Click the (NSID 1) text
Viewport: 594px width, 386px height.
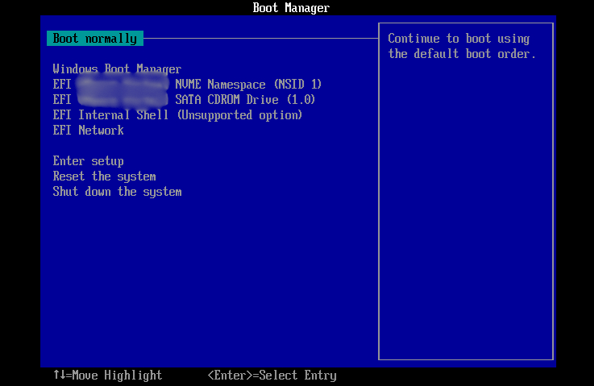tap(297, 85)
